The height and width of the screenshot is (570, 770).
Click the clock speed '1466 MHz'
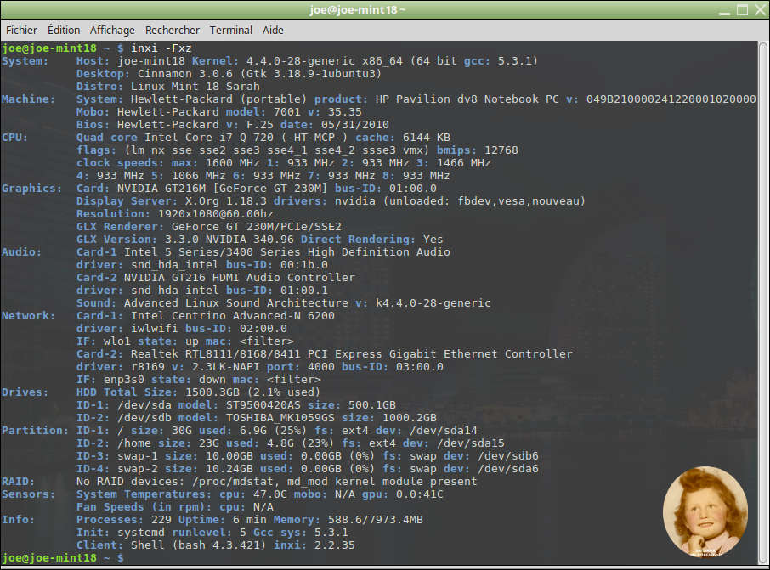tap(463, 163)
